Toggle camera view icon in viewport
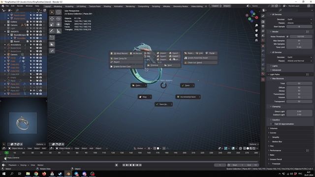The width and height of the screenshot is (315, 177). [256, 35]
